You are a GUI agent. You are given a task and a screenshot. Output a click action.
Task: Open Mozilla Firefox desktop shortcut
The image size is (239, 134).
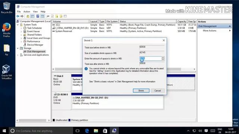[7, 30]
